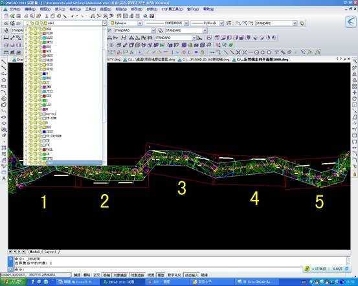Open the 工具(T) menu
The width and height of the screenshot is (358, 286).
pos(91,9)
